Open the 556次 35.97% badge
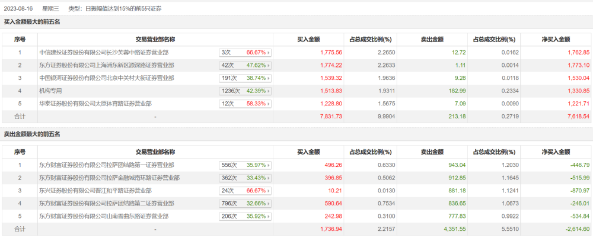Screen dimensions: 593x238 click(245, 165)
